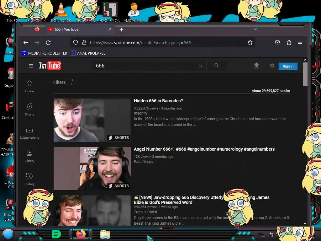Clear the search query with X

pos(201,66)
